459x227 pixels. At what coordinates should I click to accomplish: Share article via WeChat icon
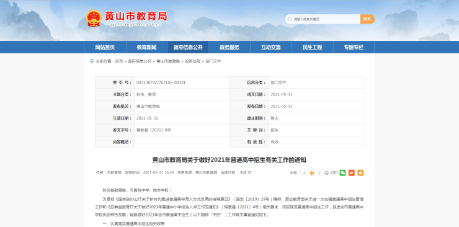[x=342, y=173]
